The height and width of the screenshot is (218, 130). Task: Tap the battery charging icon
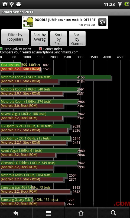126,4
